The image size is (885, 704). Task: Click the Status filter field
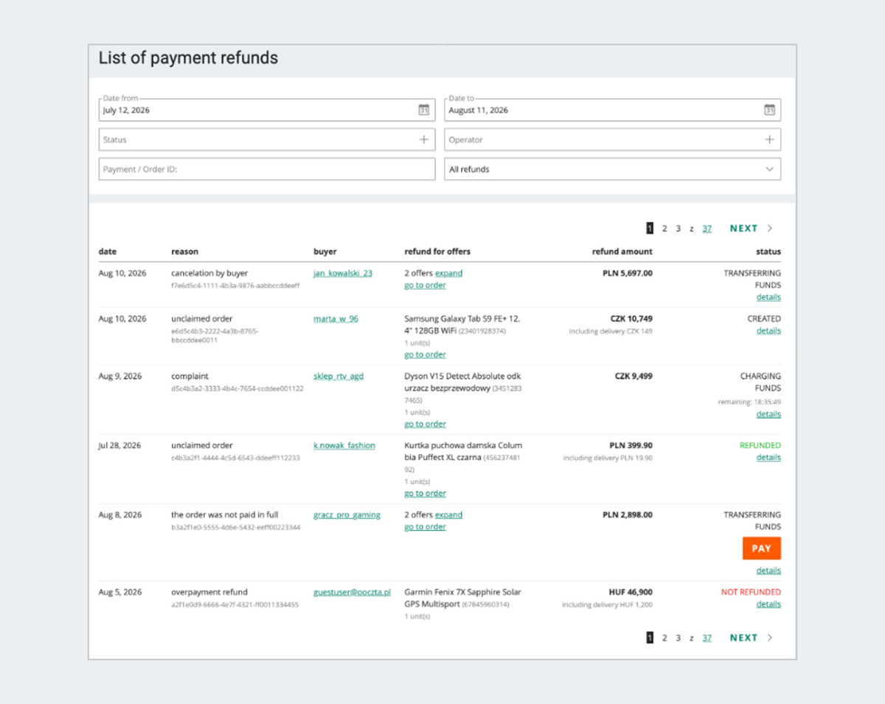(267, 139)
